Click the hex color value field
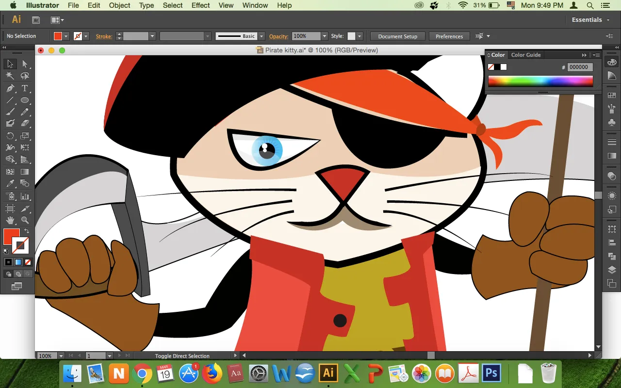Image resolution: width=621 pixels, height=388 pixels. (x=579, y=67)
